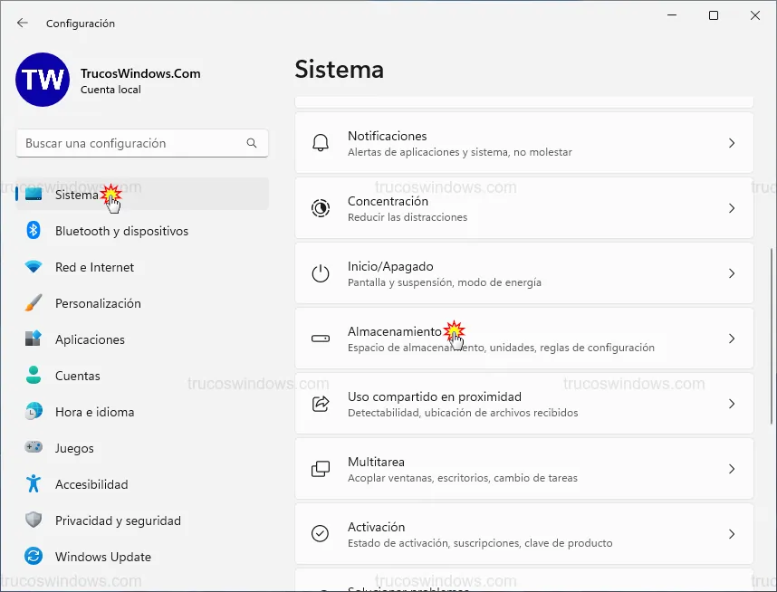Open Hora e idioma settings
Image resolution: width=777 pixels, height=592 pixels.
click(x=94, y=412)
